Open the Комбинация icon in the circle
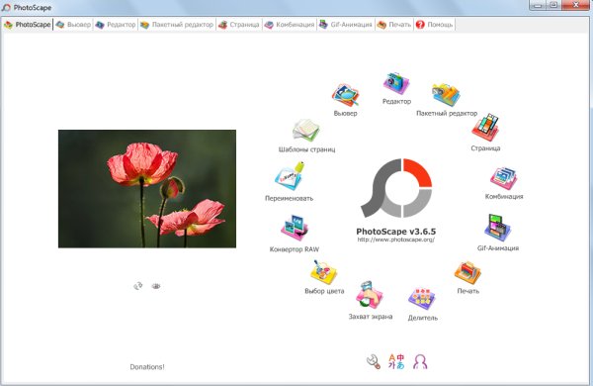 pos(504,178)
